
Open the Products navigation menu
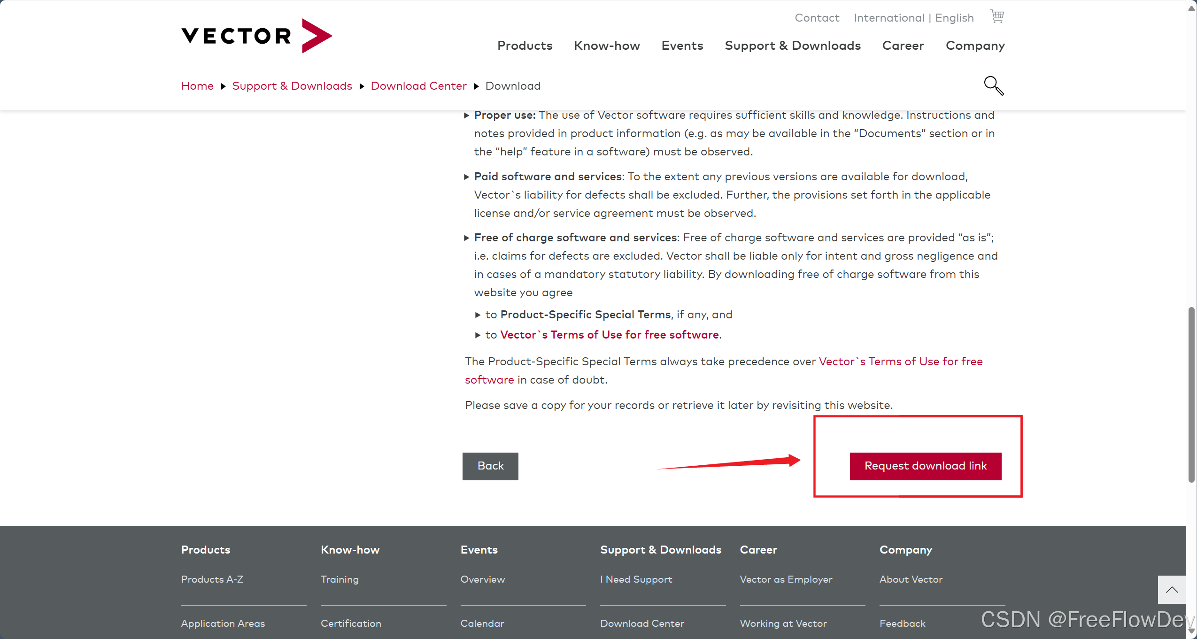pyautogui.click(x=525, y=46)
